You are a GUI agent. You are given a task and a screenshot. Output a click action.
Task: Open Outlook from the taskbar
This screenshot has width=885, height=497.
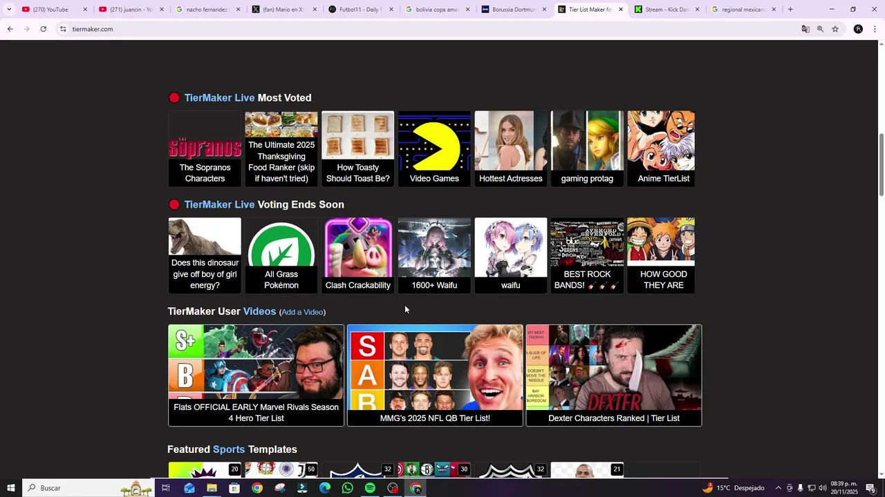[x=189, y=488]
